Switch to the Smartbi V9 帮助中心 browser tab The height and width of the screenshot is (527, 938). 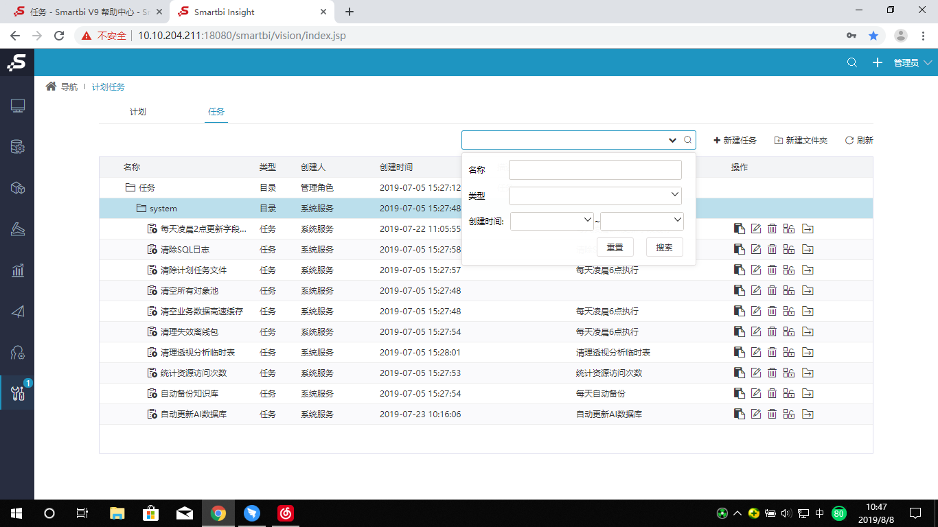pos(87,12)
